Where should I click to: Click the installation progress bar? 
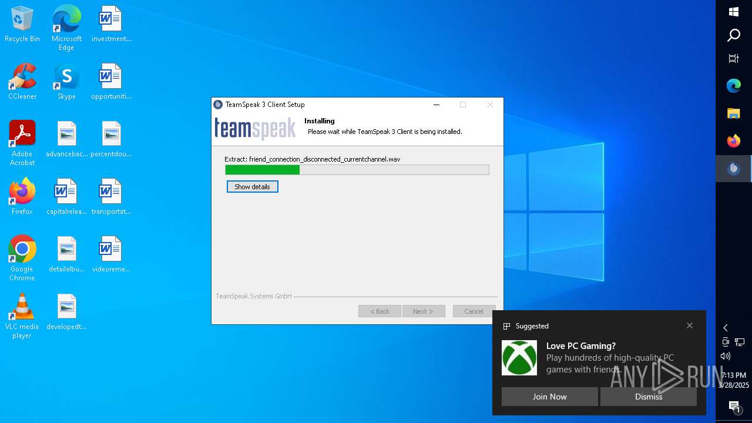(357, 170)
